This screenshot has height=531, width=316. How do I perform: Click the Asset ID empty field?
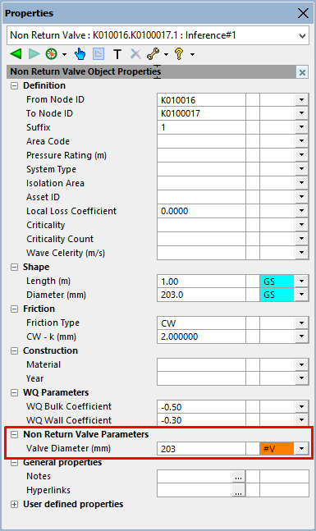coord(201,197)
